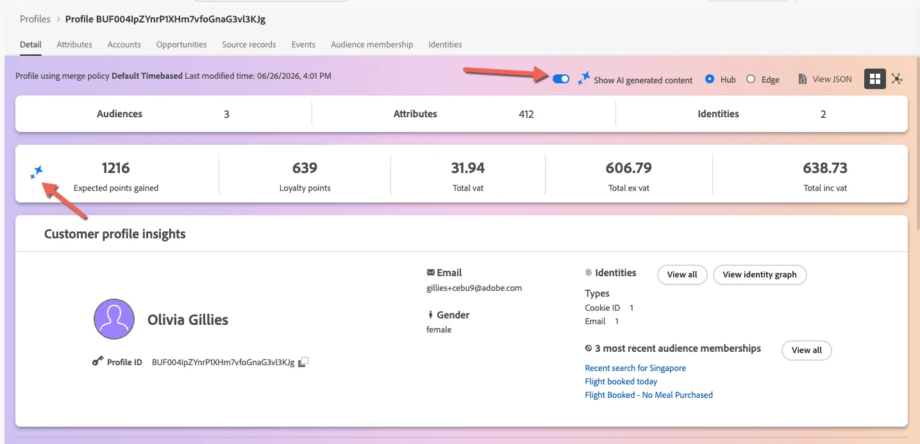
Task: Click the View JSON document icon
Action: (x=802, y=79)
